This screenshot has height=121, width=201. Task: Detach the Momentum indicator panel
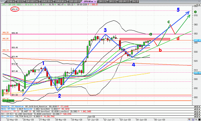pos(195,107)
